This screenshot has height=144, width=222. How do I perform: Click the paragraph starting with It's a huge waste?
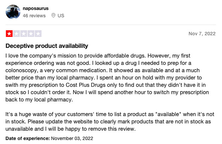coord(110,122)
